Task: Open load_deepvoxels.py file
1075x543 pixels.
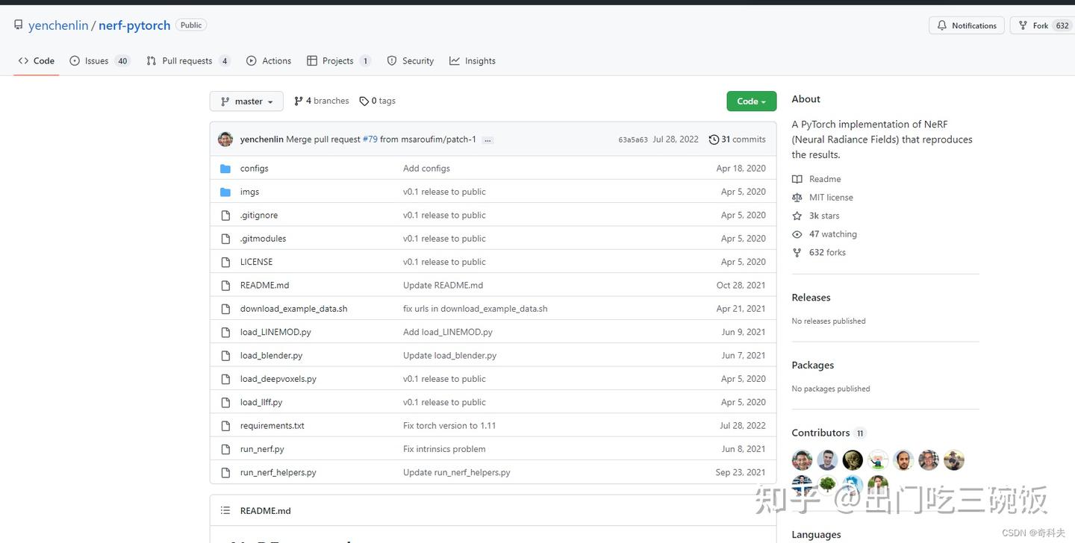Action: pyautogui.click(x=278, y=379)
